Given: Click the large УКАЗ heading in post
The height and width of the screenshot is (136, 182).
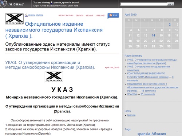Looking at the screenshot, I should [62, 90].
